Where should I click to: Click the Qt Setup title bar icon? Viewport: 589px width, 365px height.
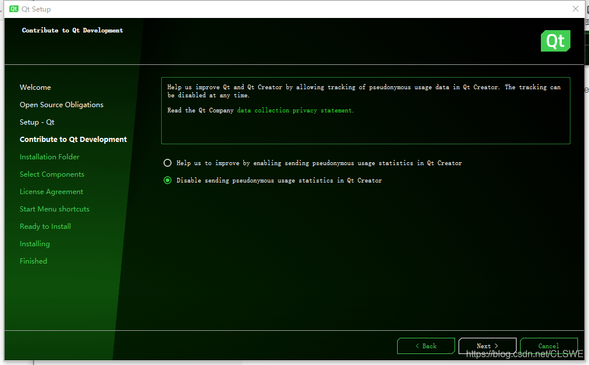coord(14,9)
